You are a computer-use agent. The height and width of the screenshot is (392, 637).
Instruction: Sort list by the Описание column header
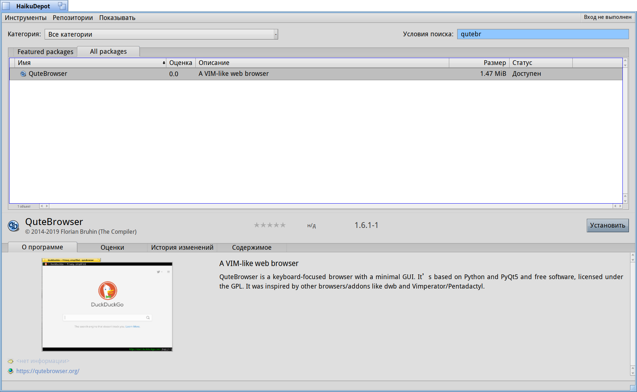pos(322,63)
